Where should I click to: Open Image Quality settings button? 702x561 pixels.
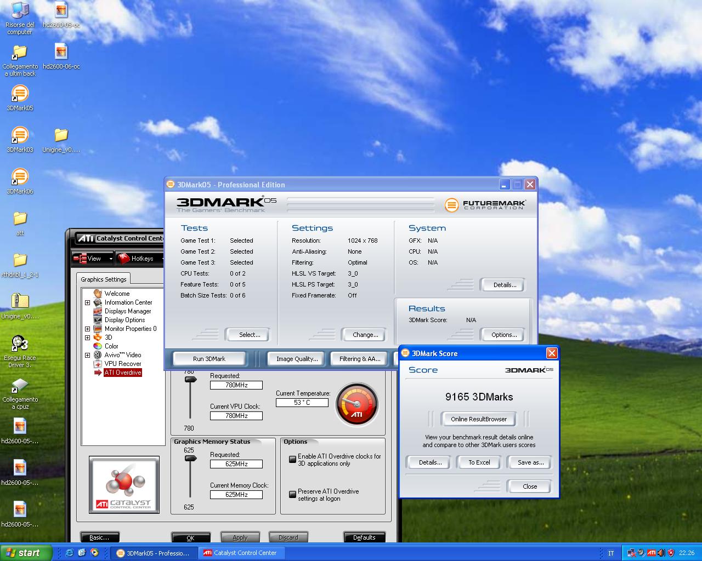click(x=297, y=359)
